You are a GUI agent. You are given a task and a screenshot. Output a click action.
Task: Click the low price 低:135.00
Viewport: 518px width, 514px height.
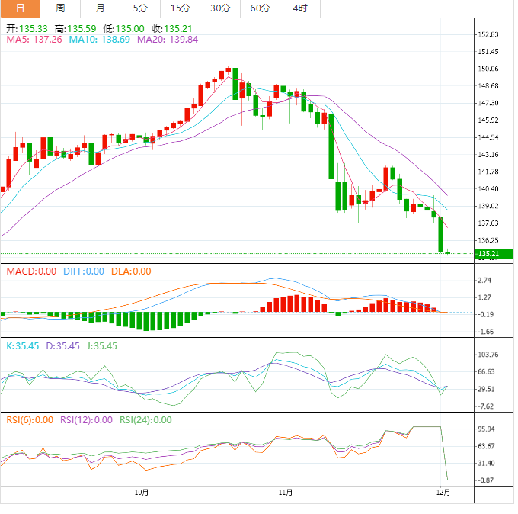click(x=123, y=29)
